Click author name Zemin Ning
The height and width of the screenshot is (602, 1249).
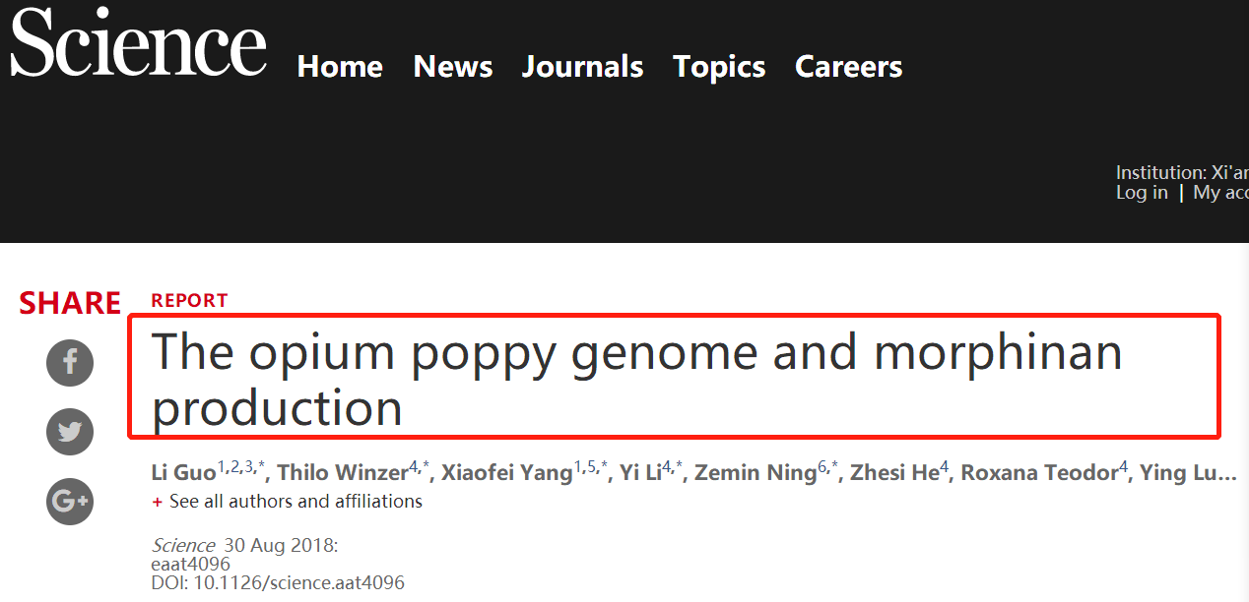[756, 473]
